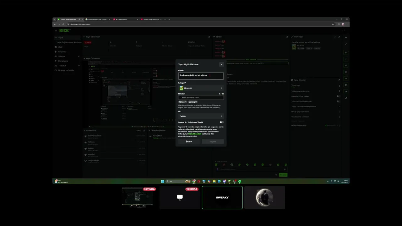Edit stream info with the pencil icon
The height and width of the screenshot is (226, 402).
coord(335,37)
